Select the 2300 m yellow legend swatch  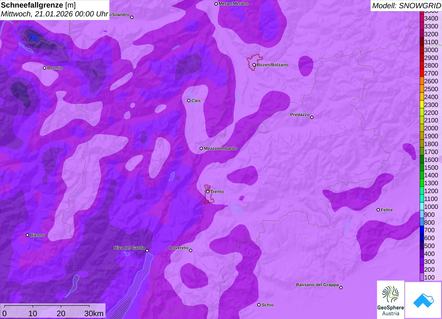click(x=422, y=104)
